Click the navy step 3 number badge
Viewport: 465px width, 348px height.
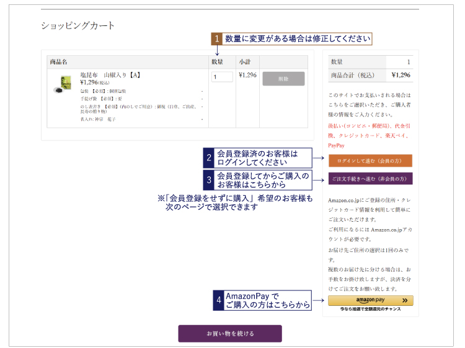209,180
